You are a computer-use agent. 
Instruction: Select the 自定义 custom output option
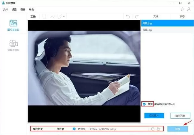(x=74, y=129)
